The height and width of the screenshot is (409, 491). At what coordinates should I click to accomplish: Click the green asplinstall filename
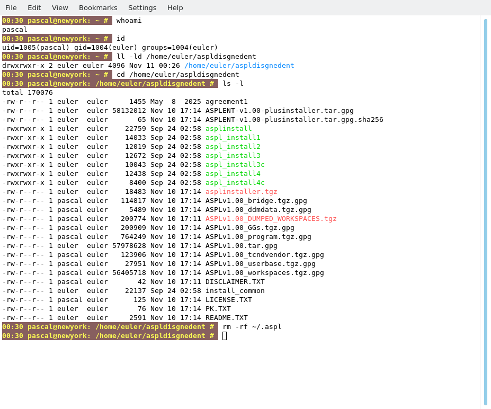click(x=228, y=129)
